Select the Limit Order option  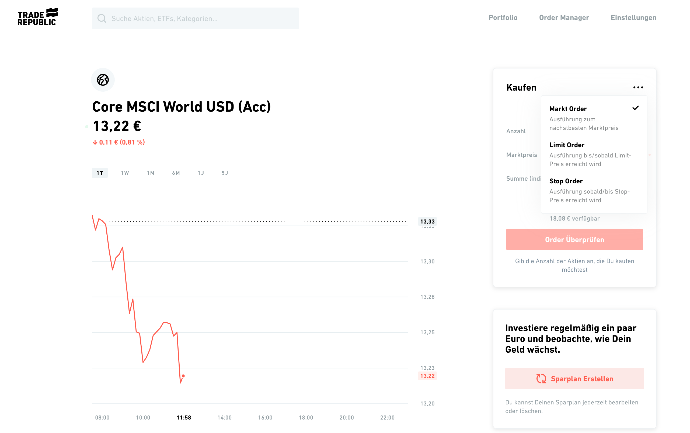[589, 154]
